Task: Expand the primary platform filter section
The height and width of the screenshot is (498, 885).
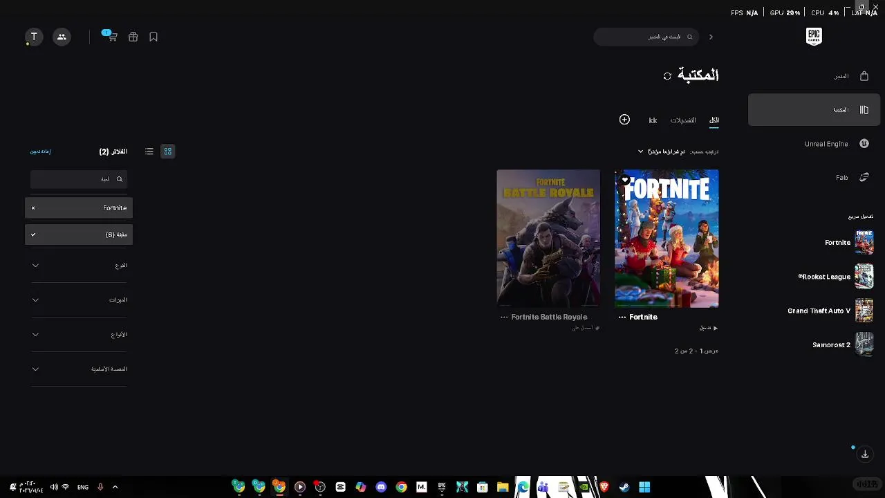Action: pos(79,369)
